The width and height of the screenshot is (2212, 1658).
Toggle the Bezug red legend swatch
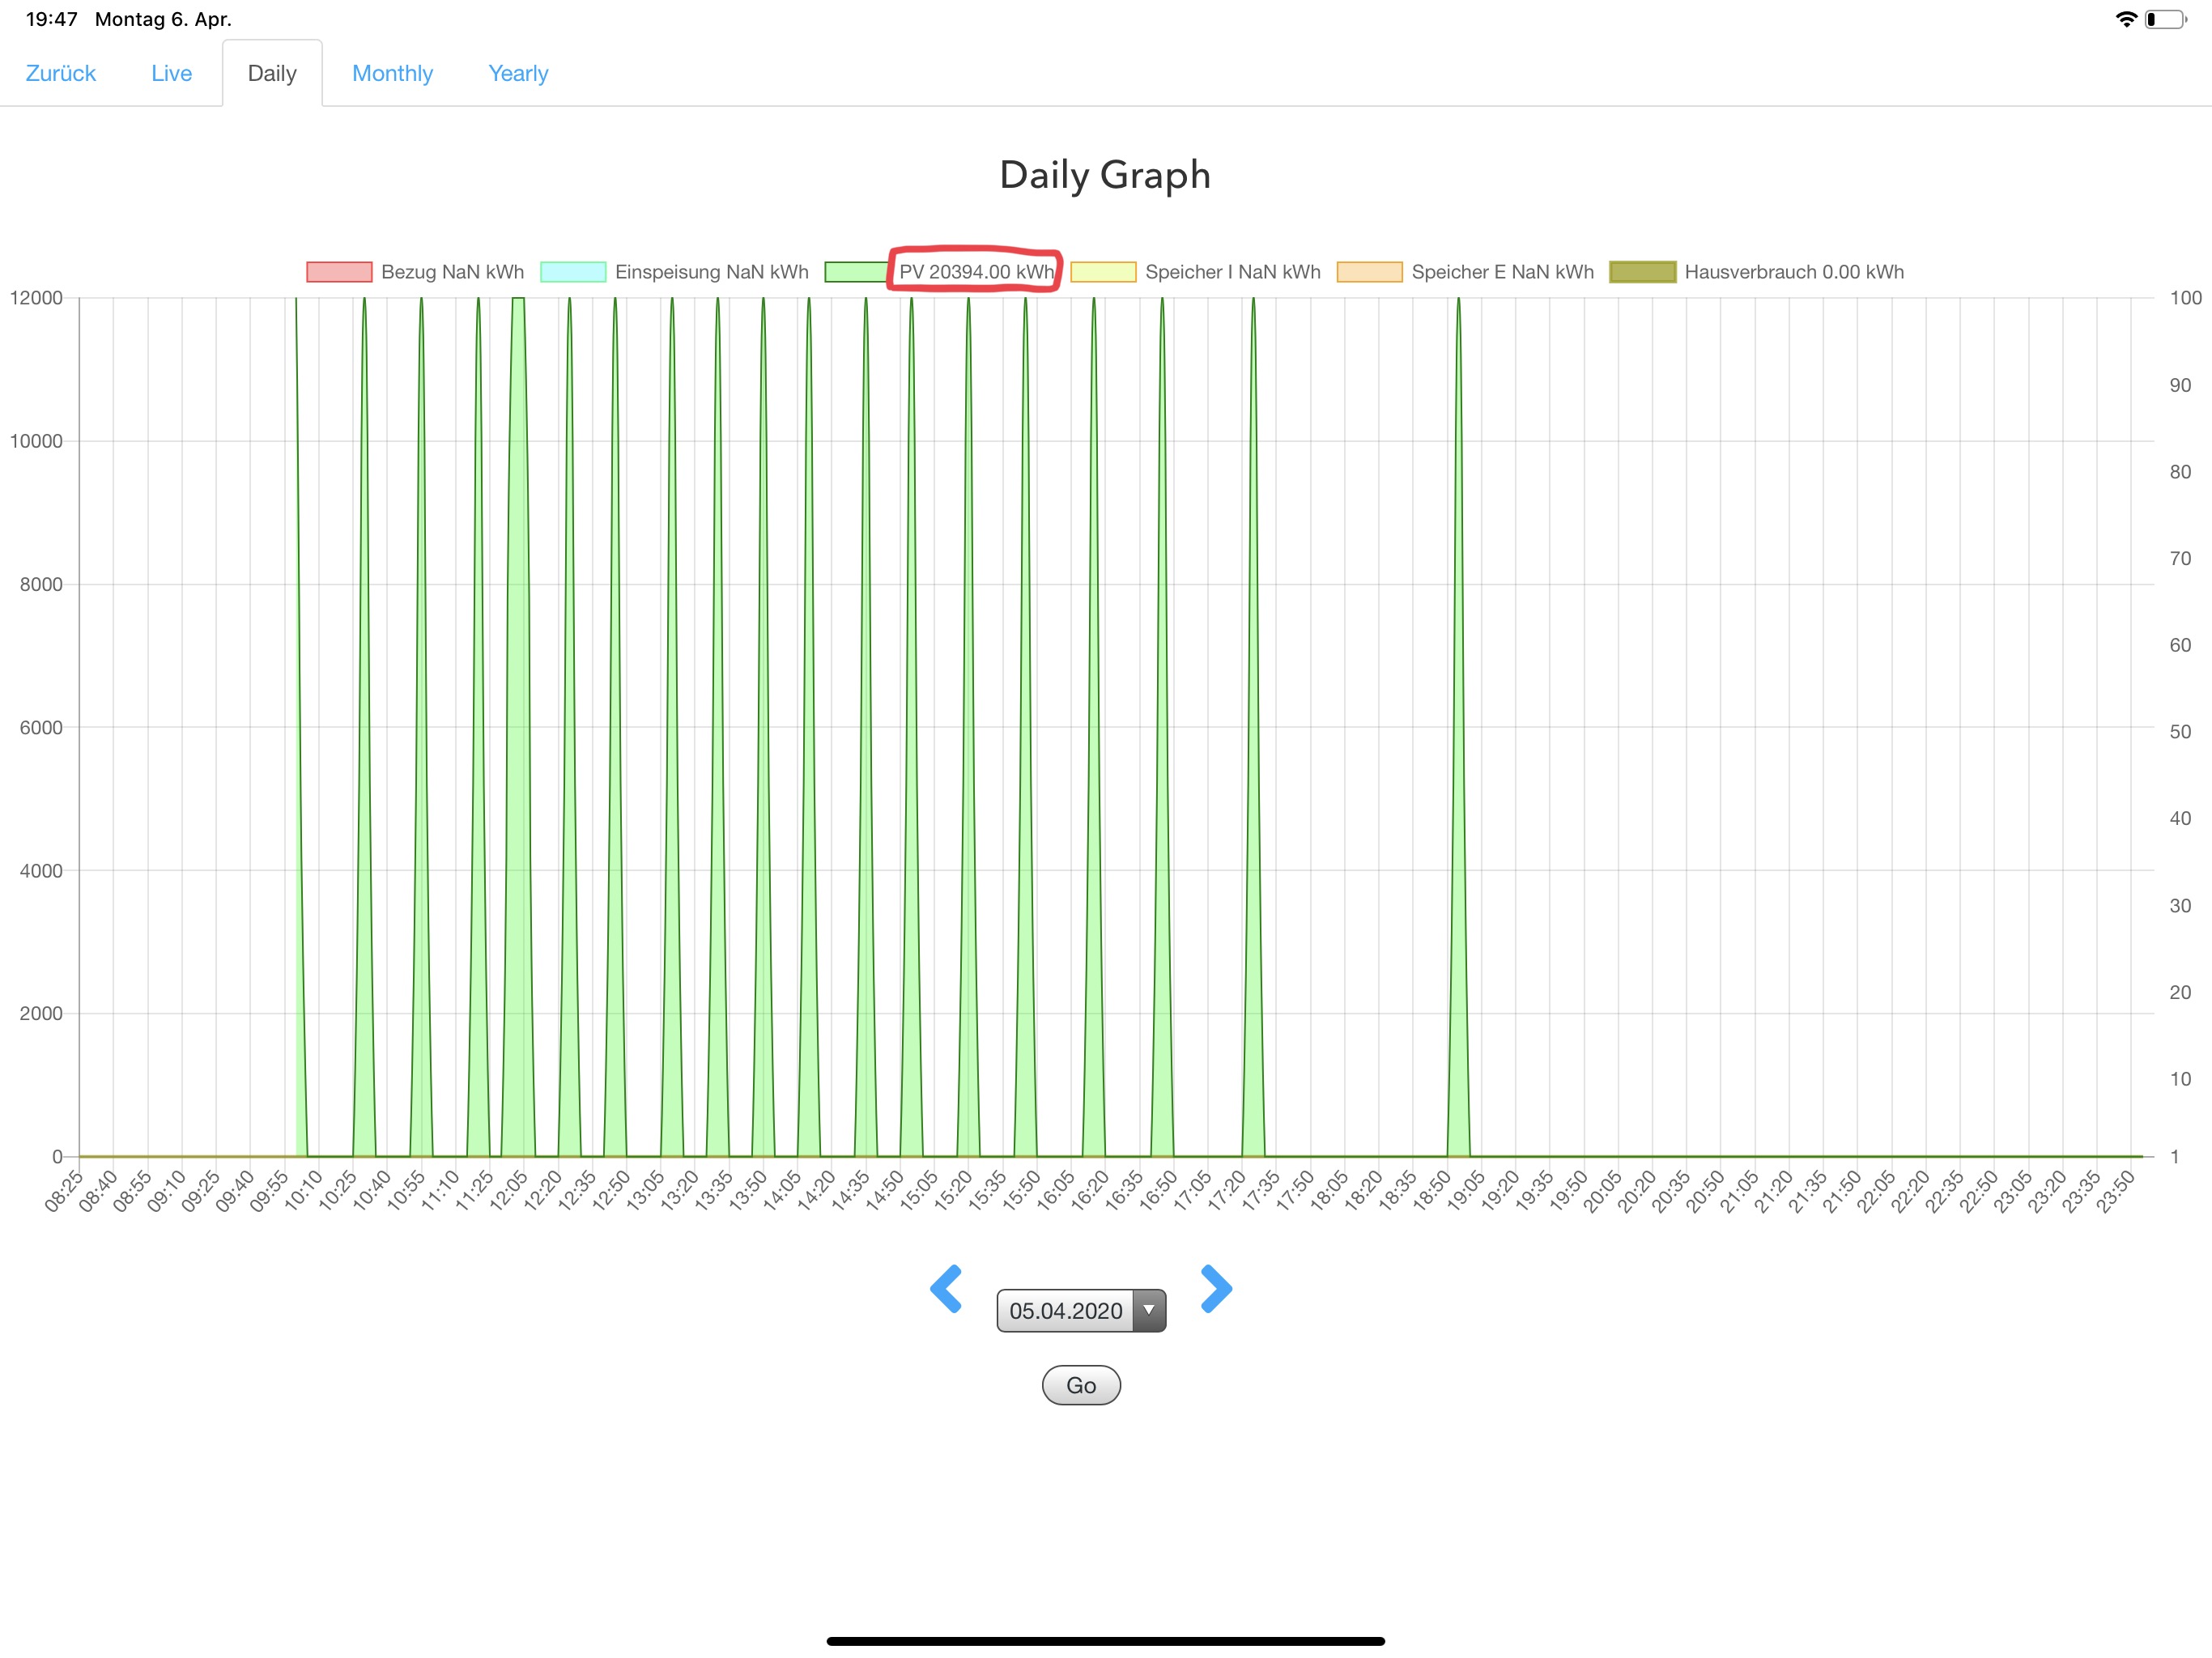point(339,272)
